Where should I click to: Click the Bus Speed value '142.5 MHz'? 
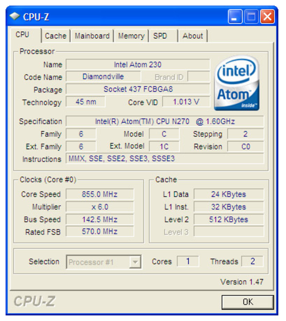100,219
